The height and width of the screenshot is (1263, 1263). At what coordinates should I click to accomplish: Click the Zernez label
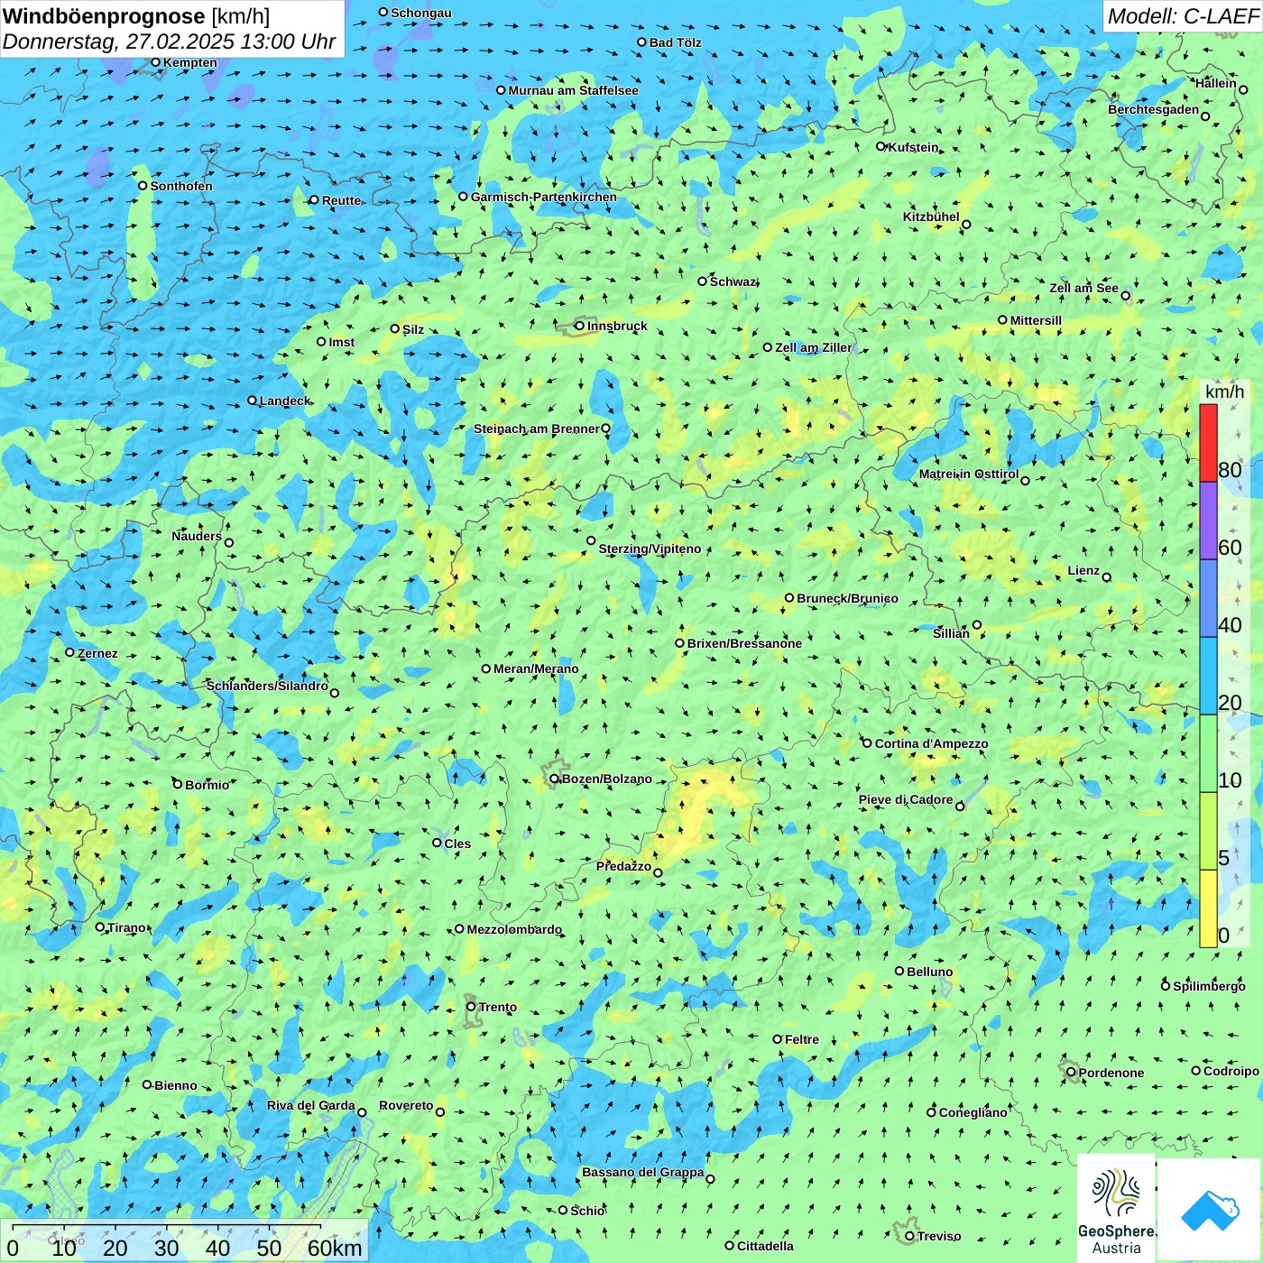coord(97,653)
